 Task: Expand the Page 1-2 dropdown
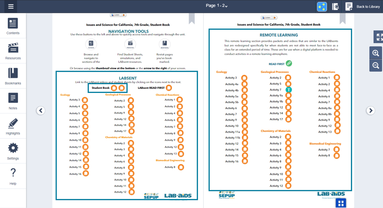click(217, 6)
